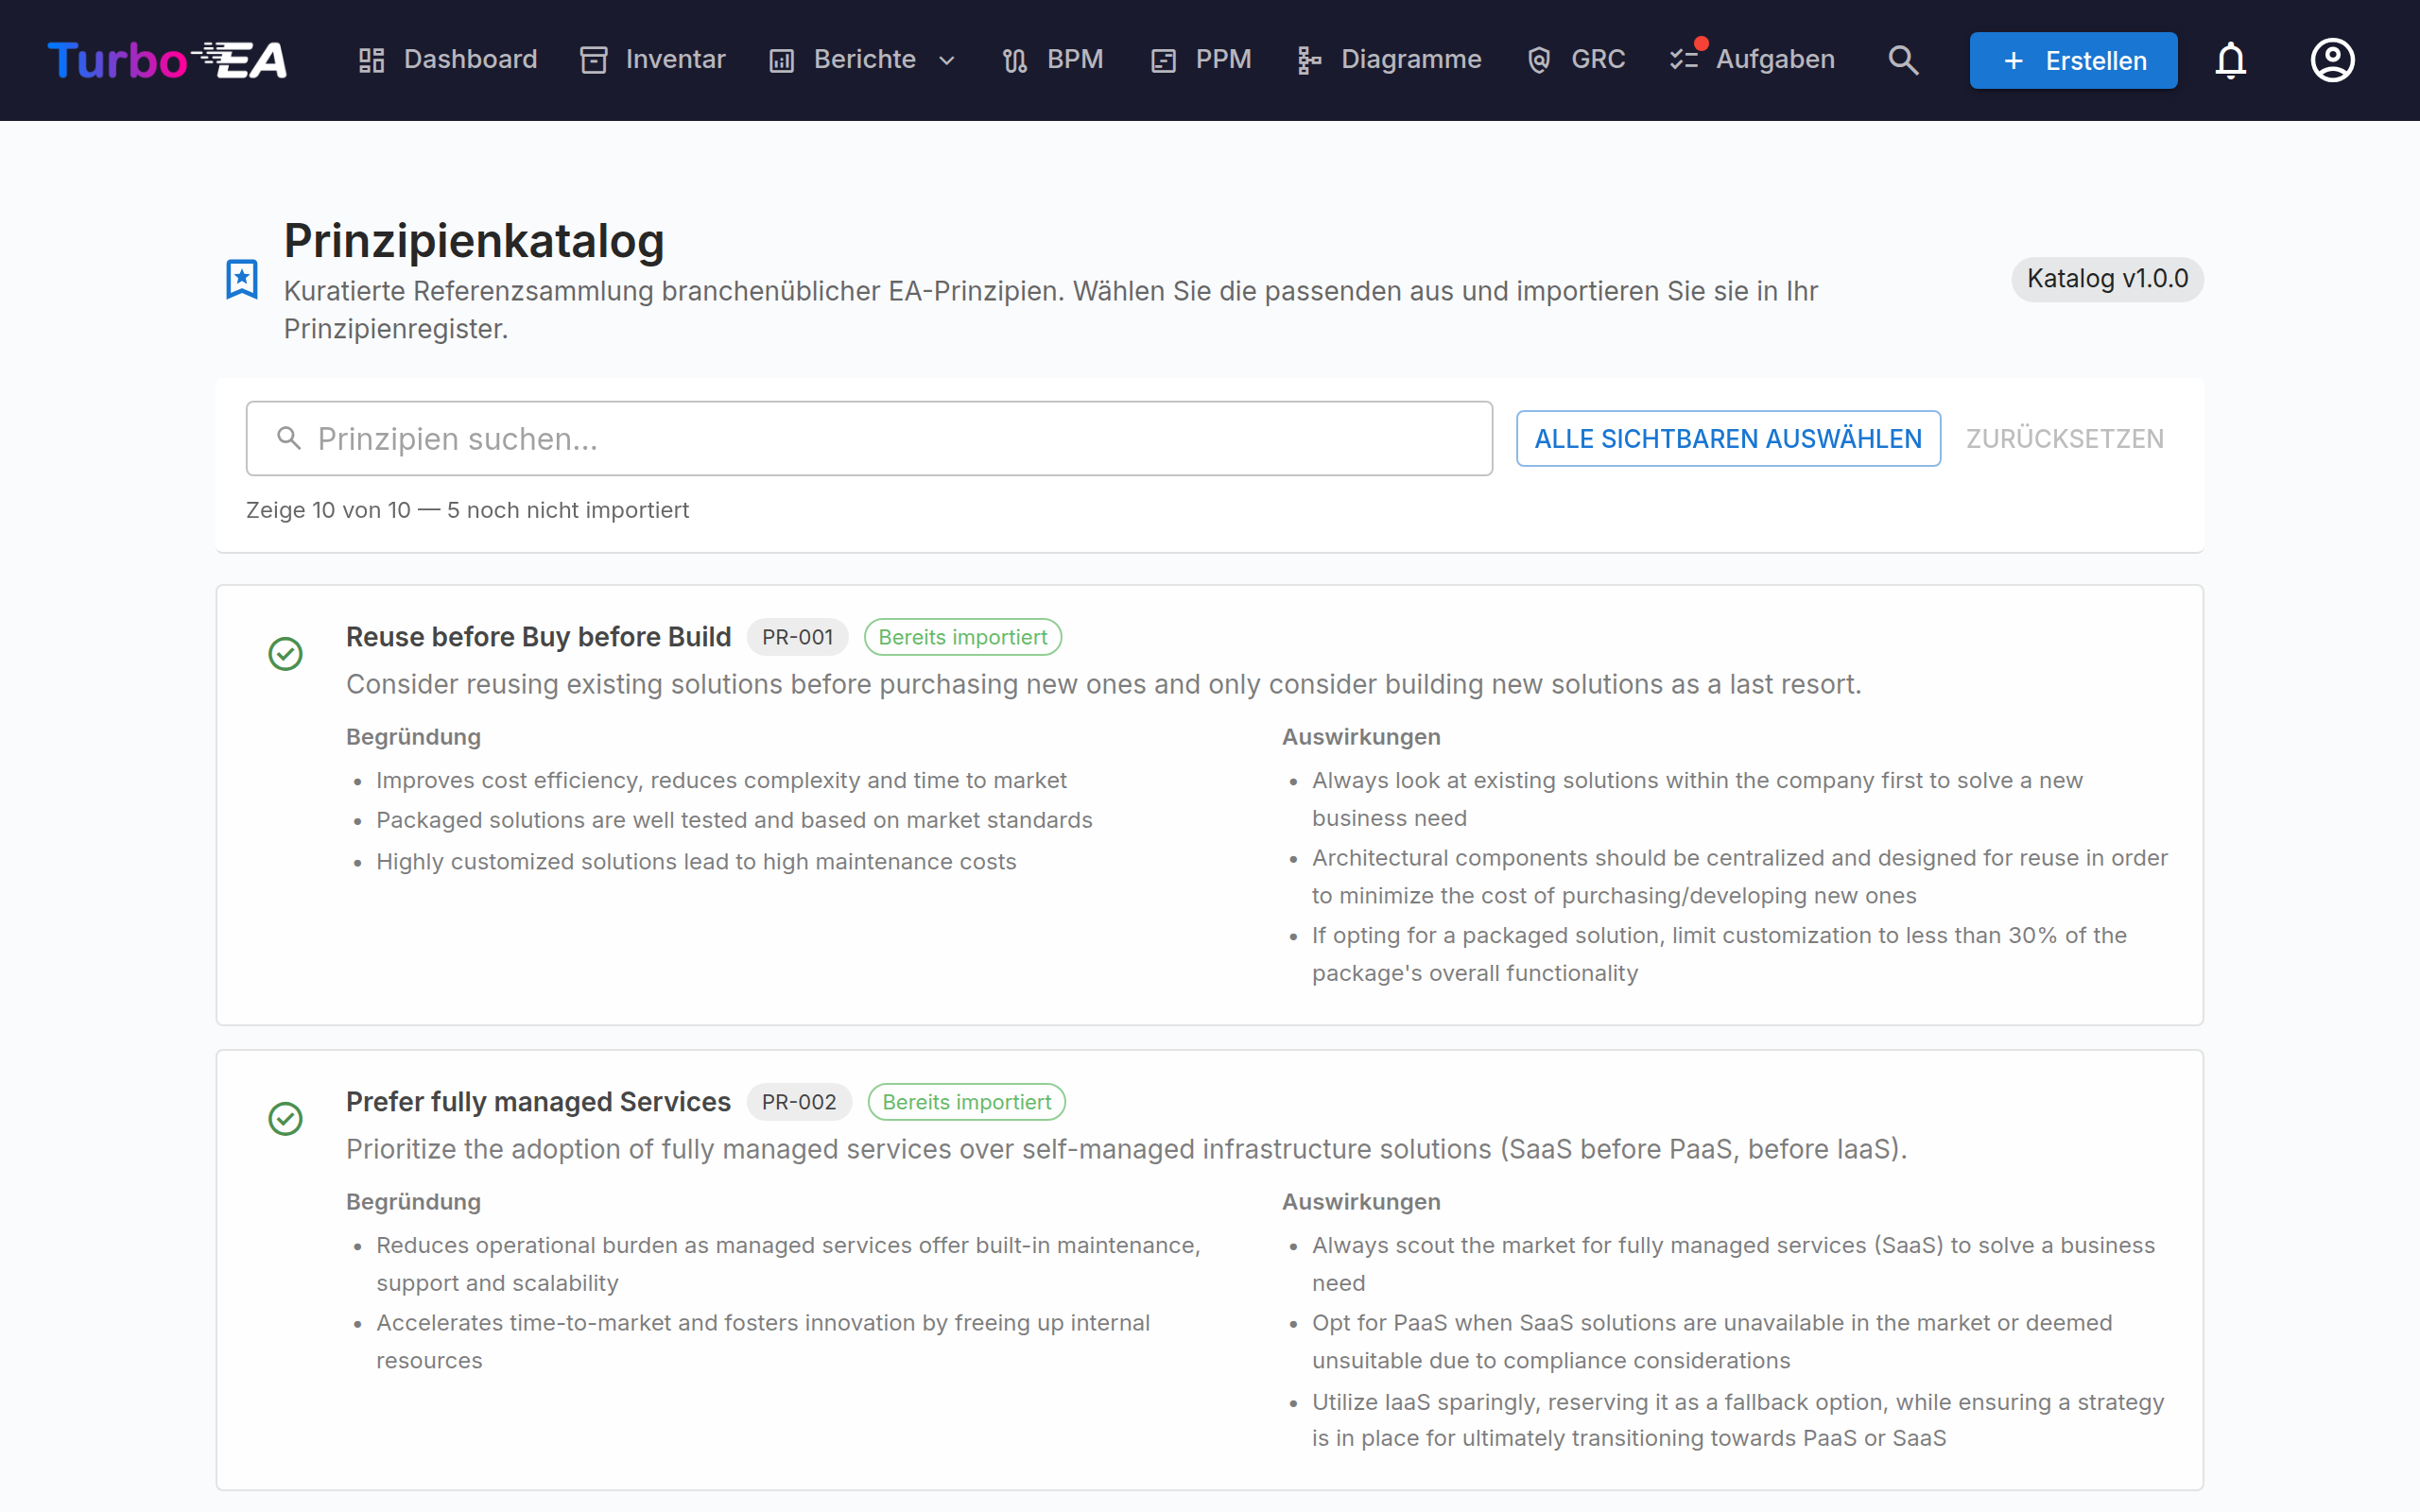The width and height of the screenshot is (2420, 1512).
Task: Go to the Inventar section
Action: 653,60
